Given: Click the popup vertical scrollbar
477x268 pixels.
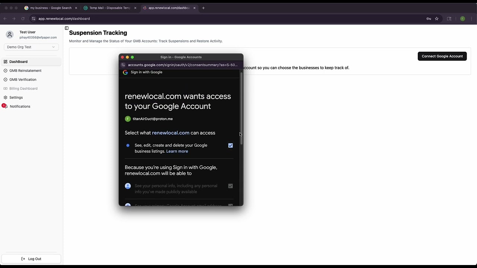Looking at the screenshot, I should tap(241, 108).
